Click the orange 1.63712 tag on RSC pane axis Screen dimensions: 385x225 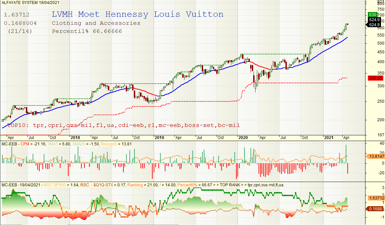coord(376,198)
